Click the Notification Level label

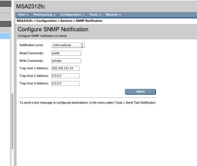tap(31, 45)
